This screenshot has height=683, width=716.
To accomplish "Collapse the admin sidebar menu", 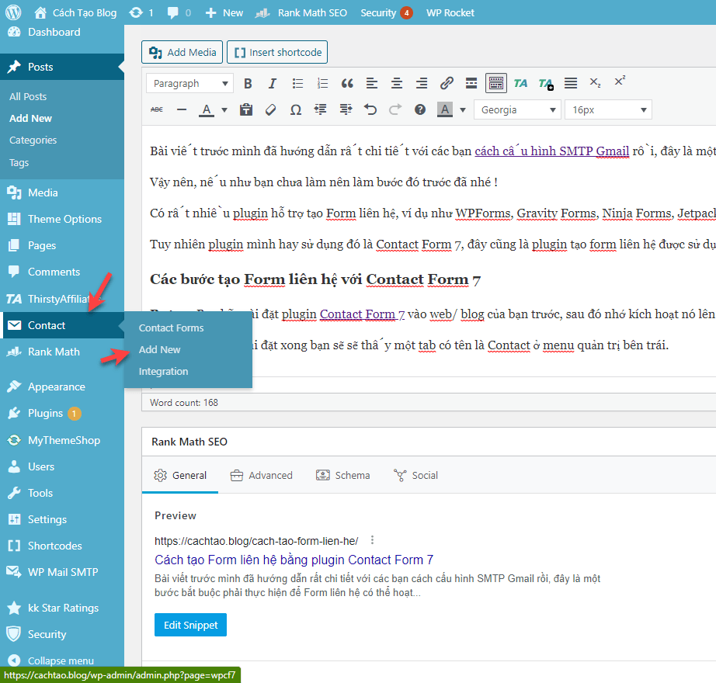I will click(51, 660).
